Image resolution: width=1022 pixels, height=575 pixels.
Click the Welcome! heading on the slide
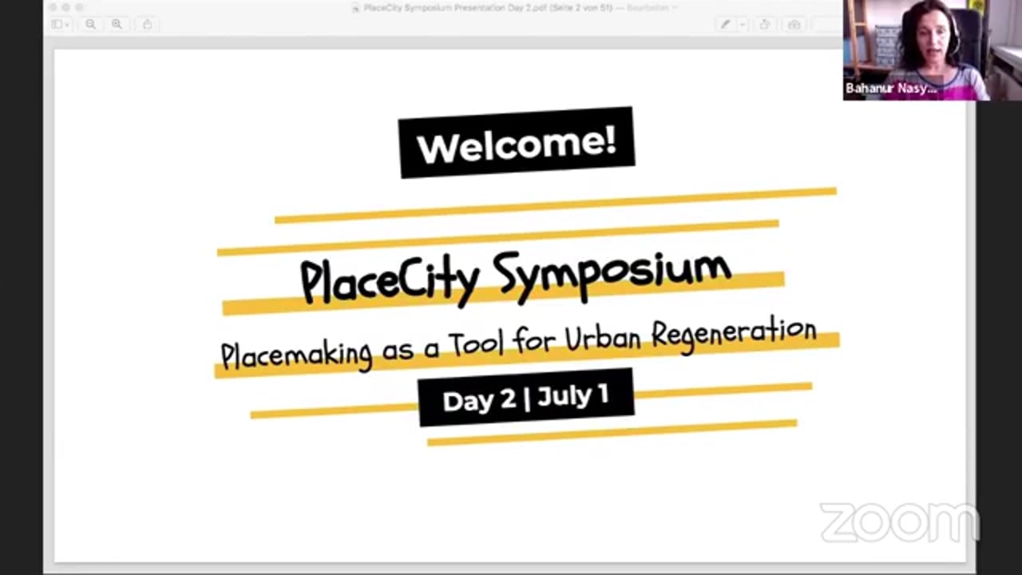pos(517,144)
